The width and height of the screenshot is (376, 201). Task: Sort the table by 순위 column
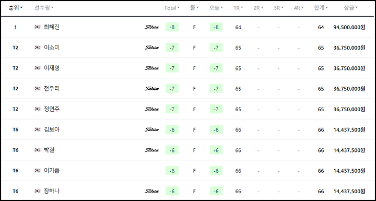(x=16, y=8)
